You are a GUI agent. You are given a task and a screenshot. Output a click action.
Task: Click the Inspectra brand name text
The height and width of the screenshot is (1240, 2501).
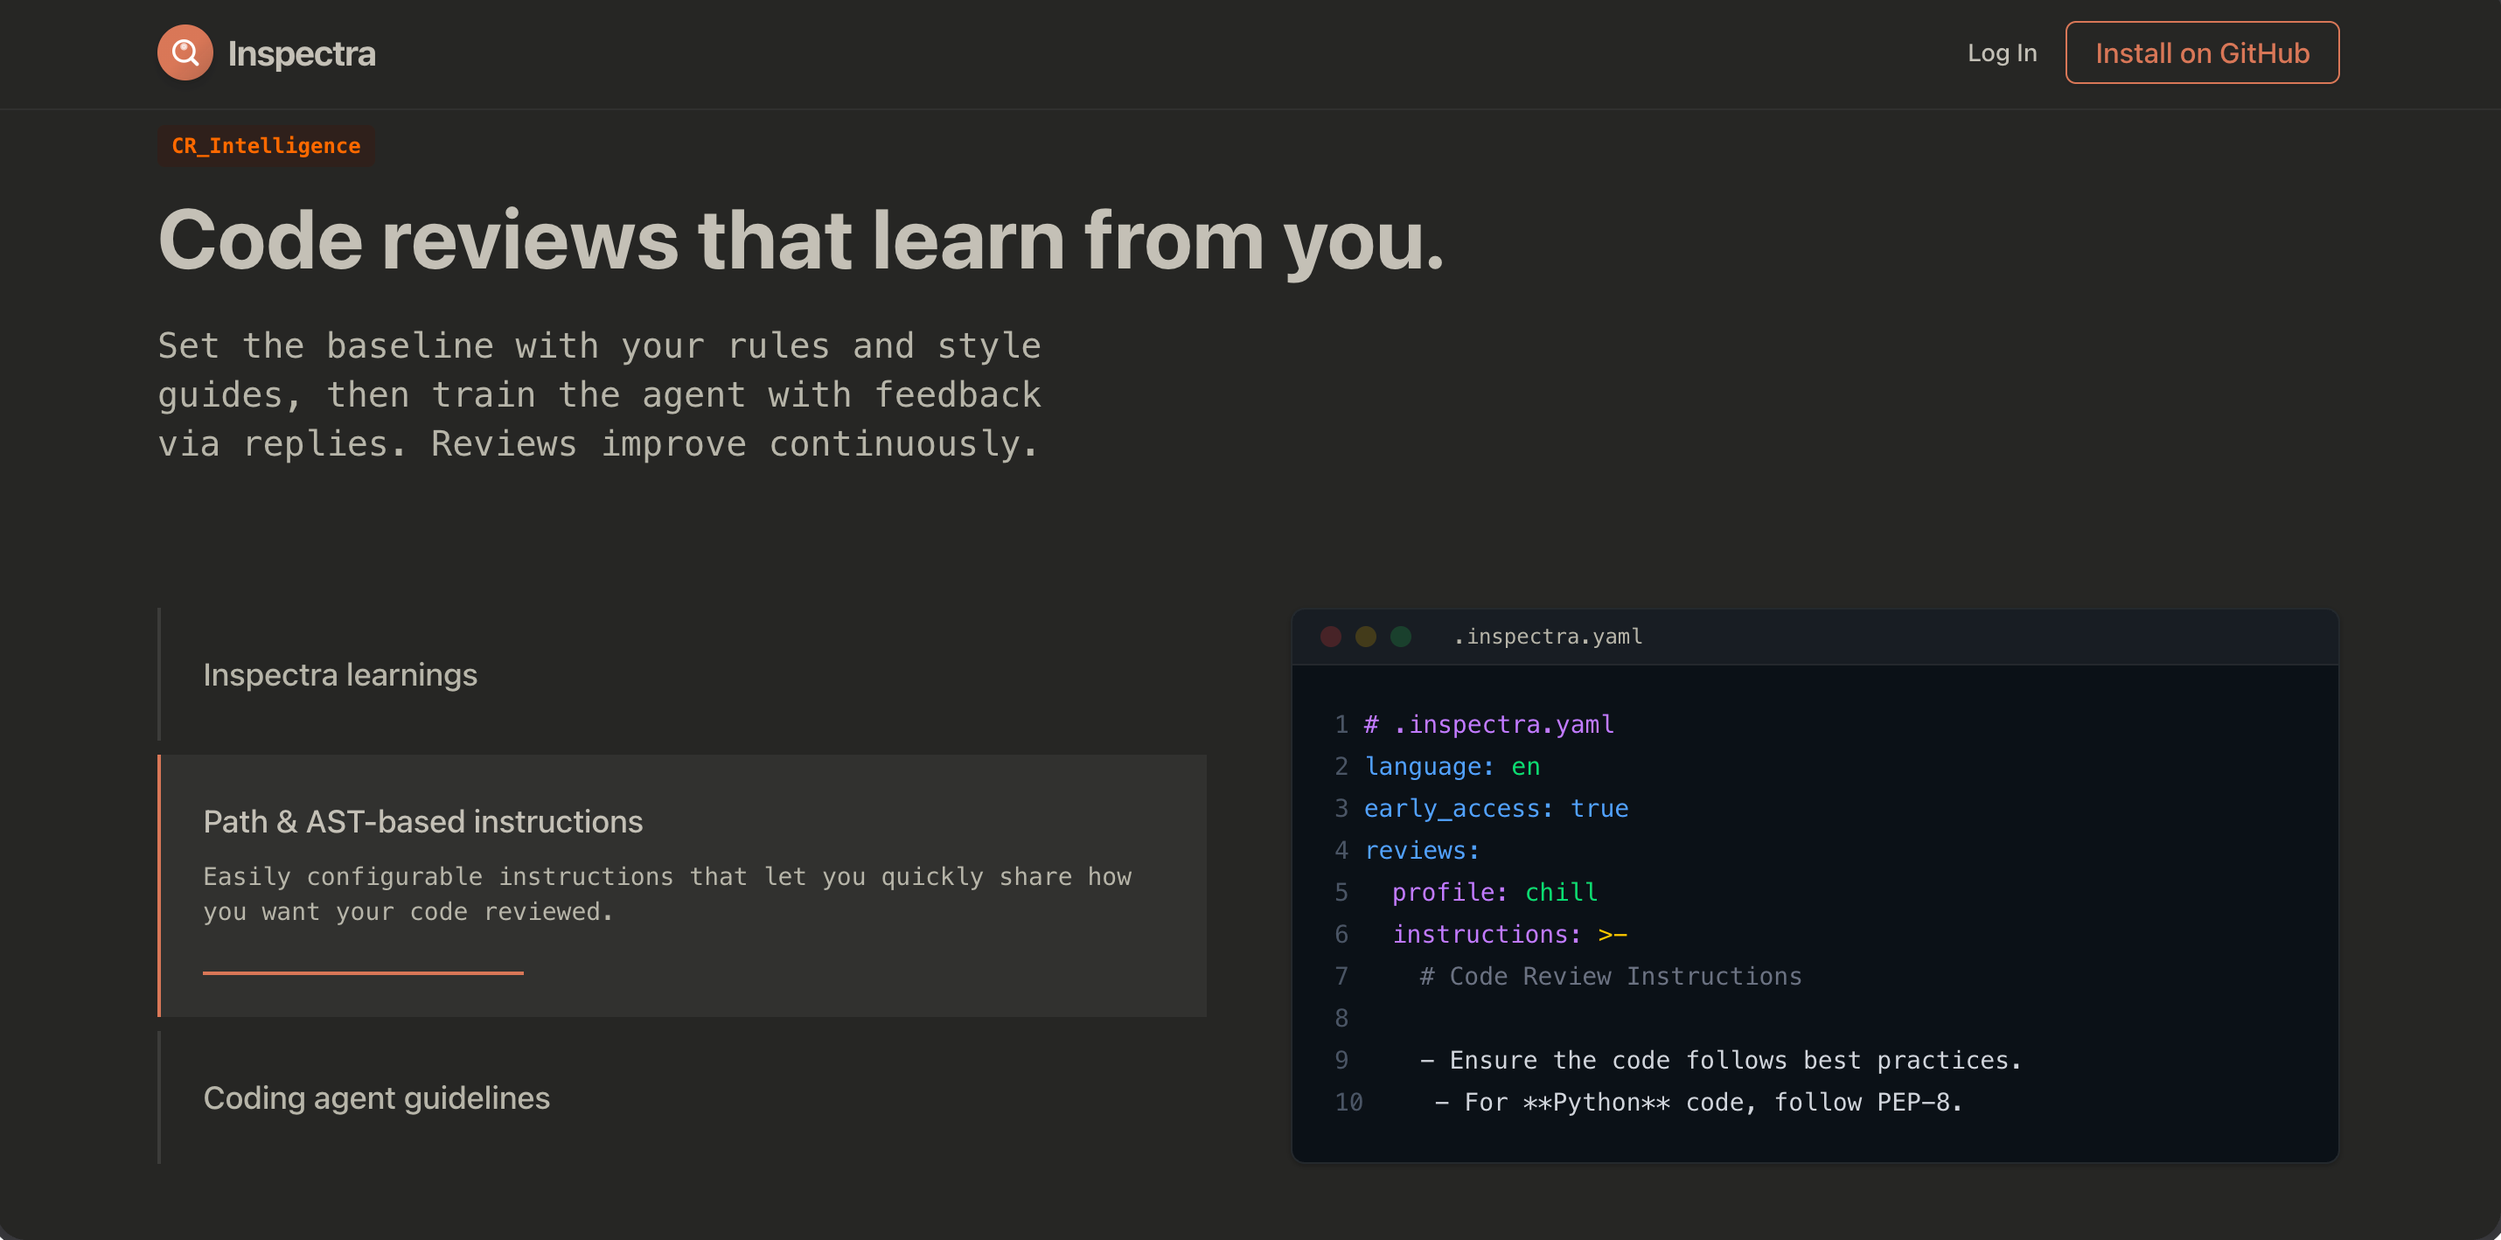pos(301,53)
